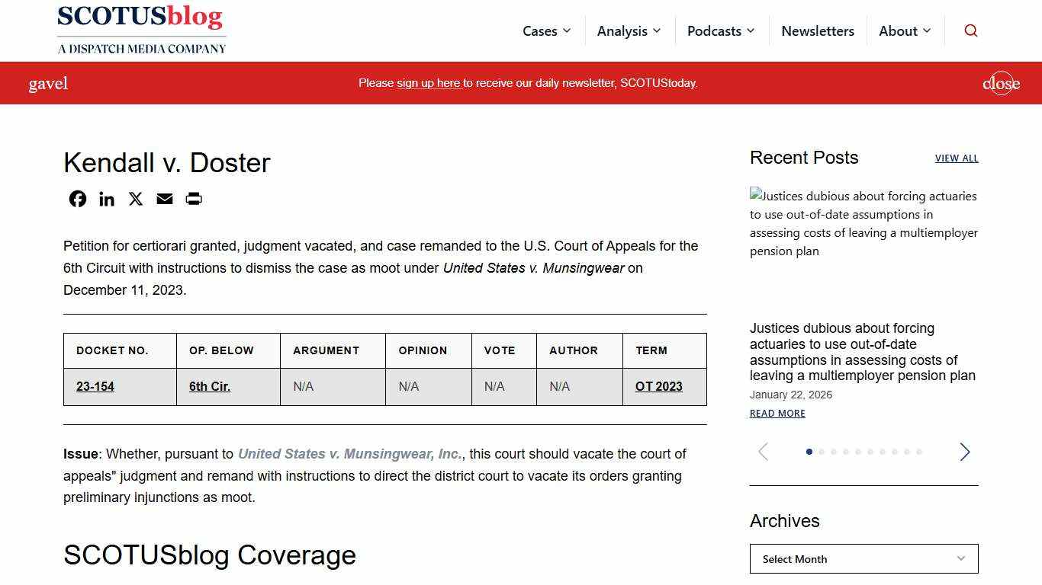Open the Newsletters page
The width and height of the screenshot is (1042, 585).
coord(818,31)
